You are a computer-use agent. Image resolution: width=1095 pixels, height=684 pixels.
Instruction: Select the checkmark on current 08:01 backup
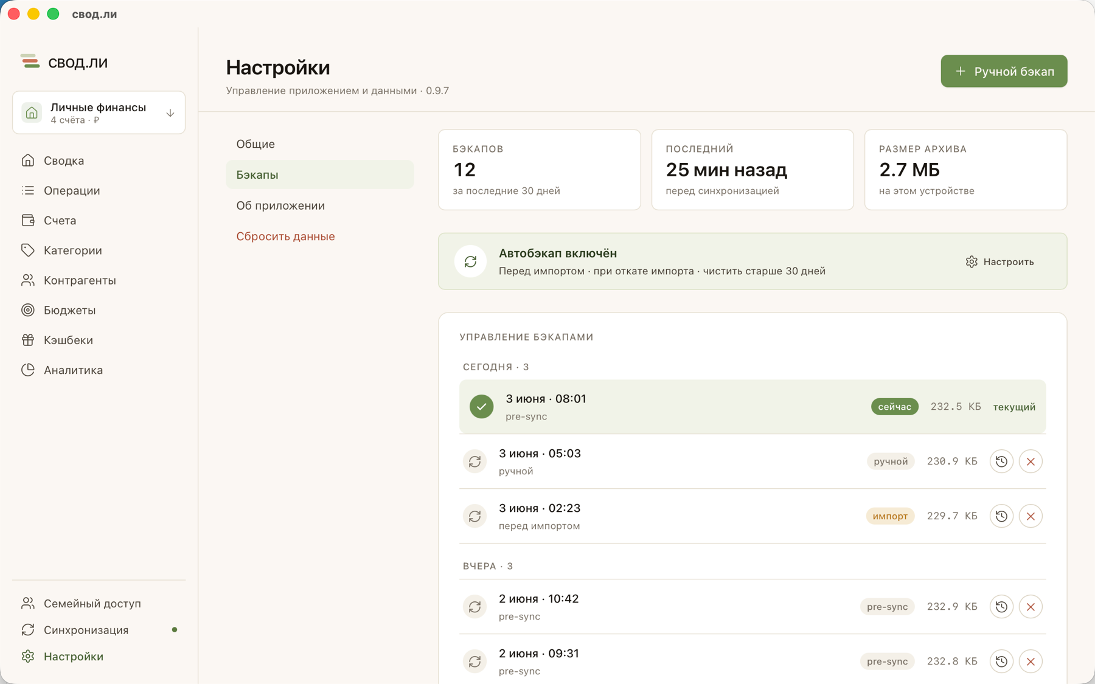(481, 407)
